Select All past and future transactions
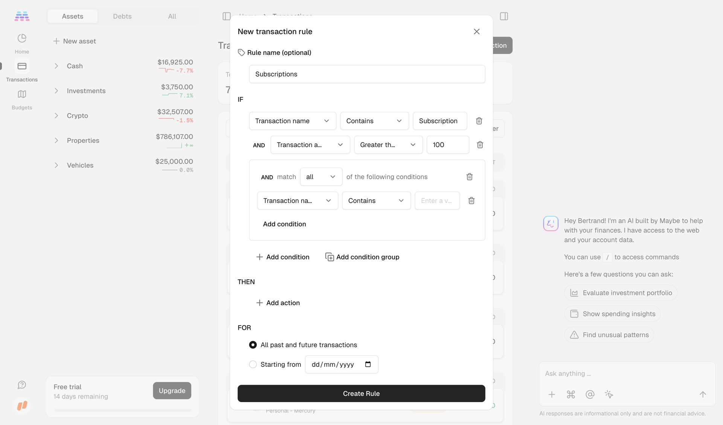The height and width of the screenshot is (425, 723). [253, 345]
